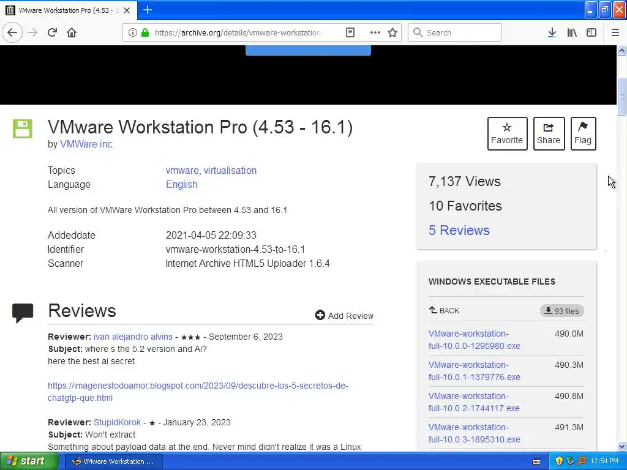Image resolution: width=627 pixels, height=470 pixels.
Task: Click the Internet Archive HTML5 Uploader 1.6.4 text
Action: click(x=247, y=263)
